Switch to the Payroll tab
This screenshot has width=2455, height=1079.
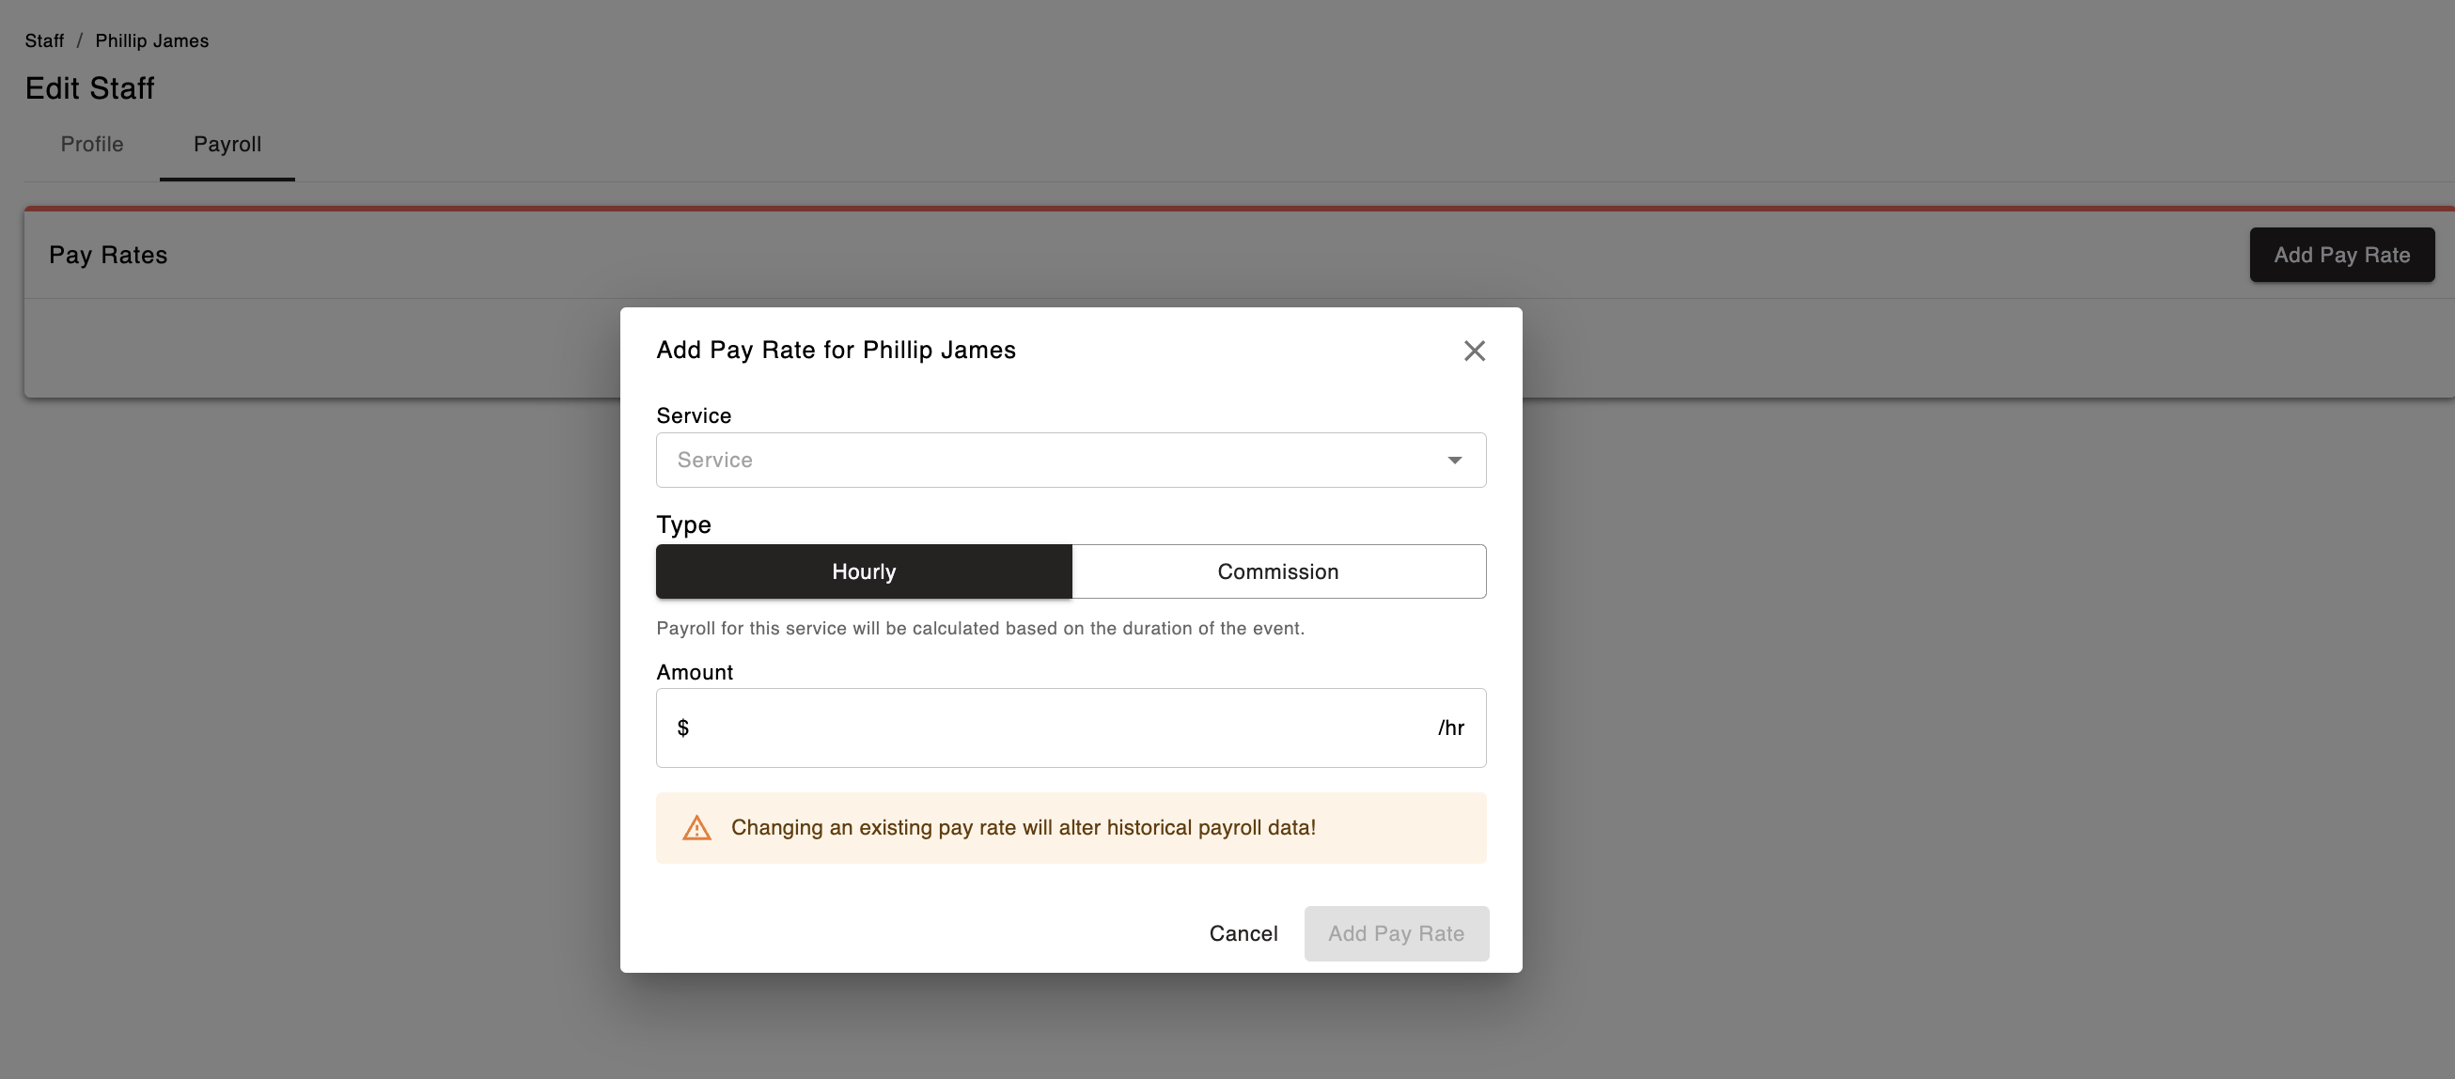[x=227, y=145]
